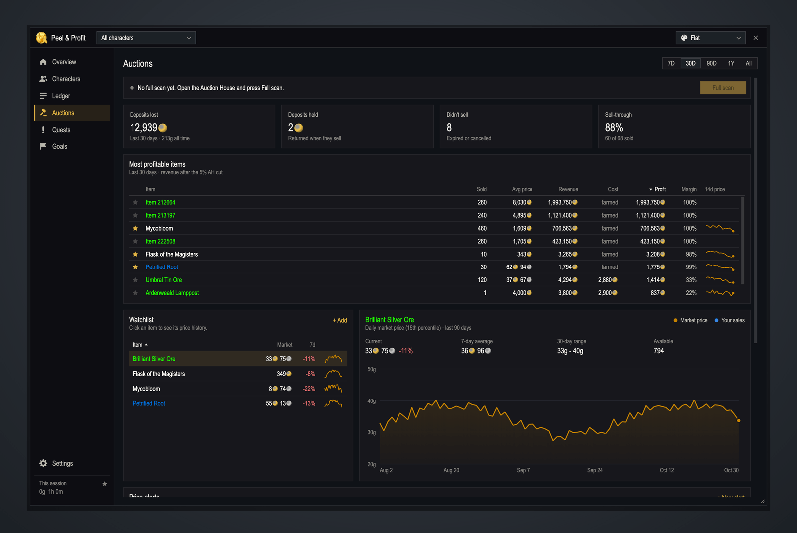Click the Mycobloom 14d price sparkline
The width and height of the screenshot is (797, 533).
tap(720, 228)
